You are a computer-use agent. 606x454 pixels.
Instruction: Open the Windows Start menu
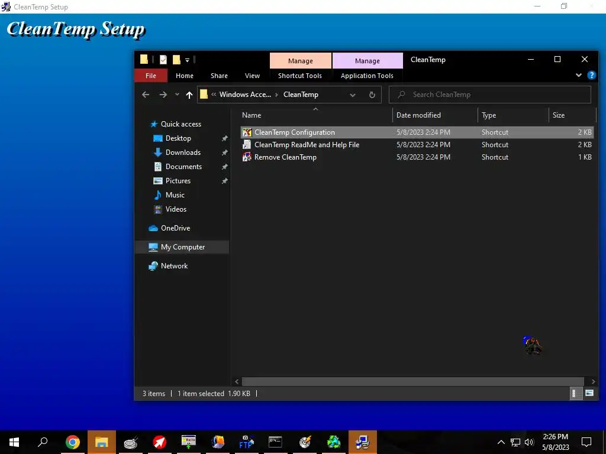coord(14,442)
